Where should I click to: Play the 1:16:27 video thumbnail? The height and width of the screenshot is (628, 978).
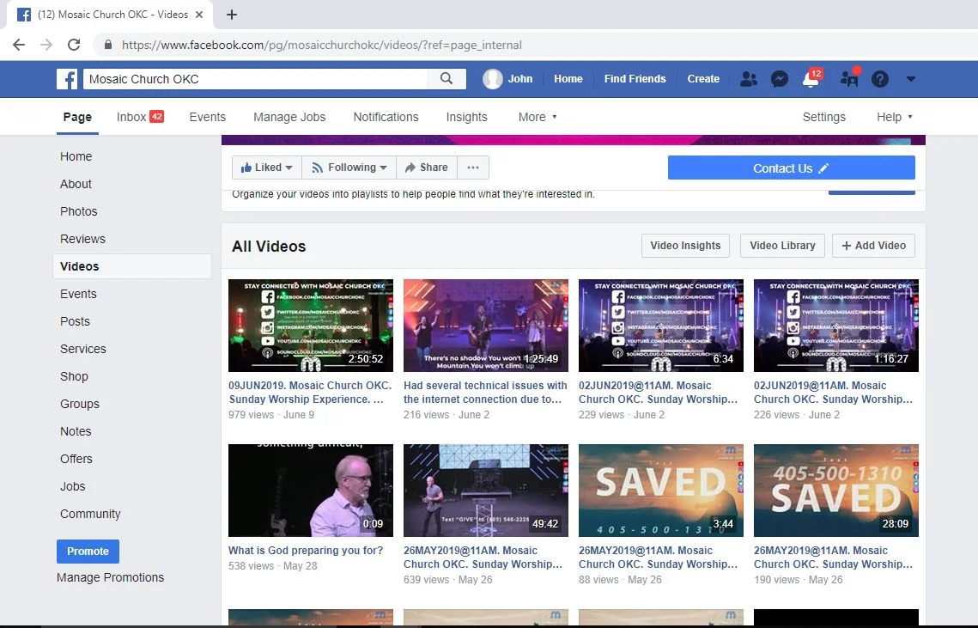pos(836,326)
